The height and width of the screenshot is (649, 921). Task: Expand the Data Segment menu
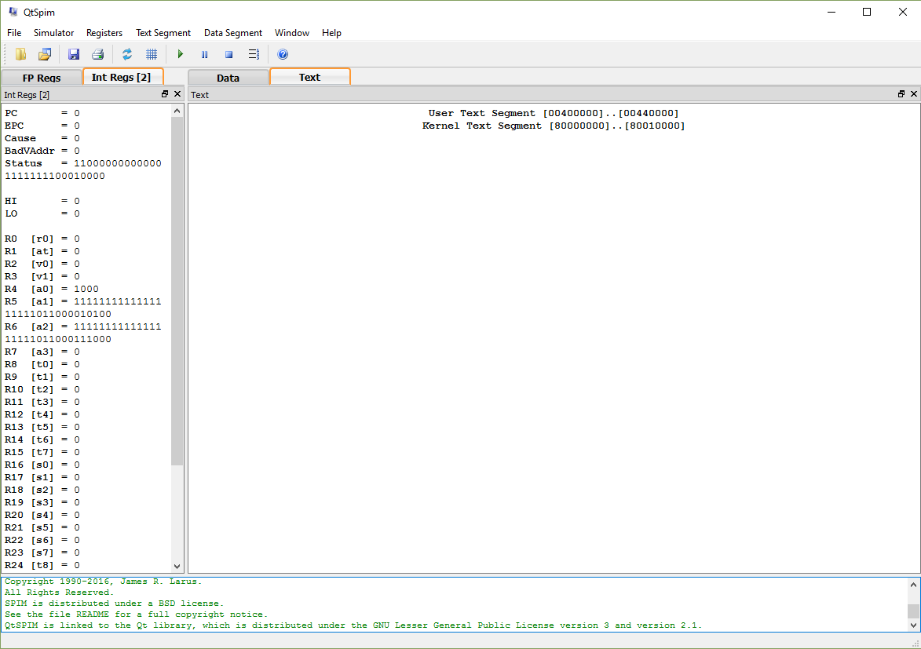click(x=232, y=33)
